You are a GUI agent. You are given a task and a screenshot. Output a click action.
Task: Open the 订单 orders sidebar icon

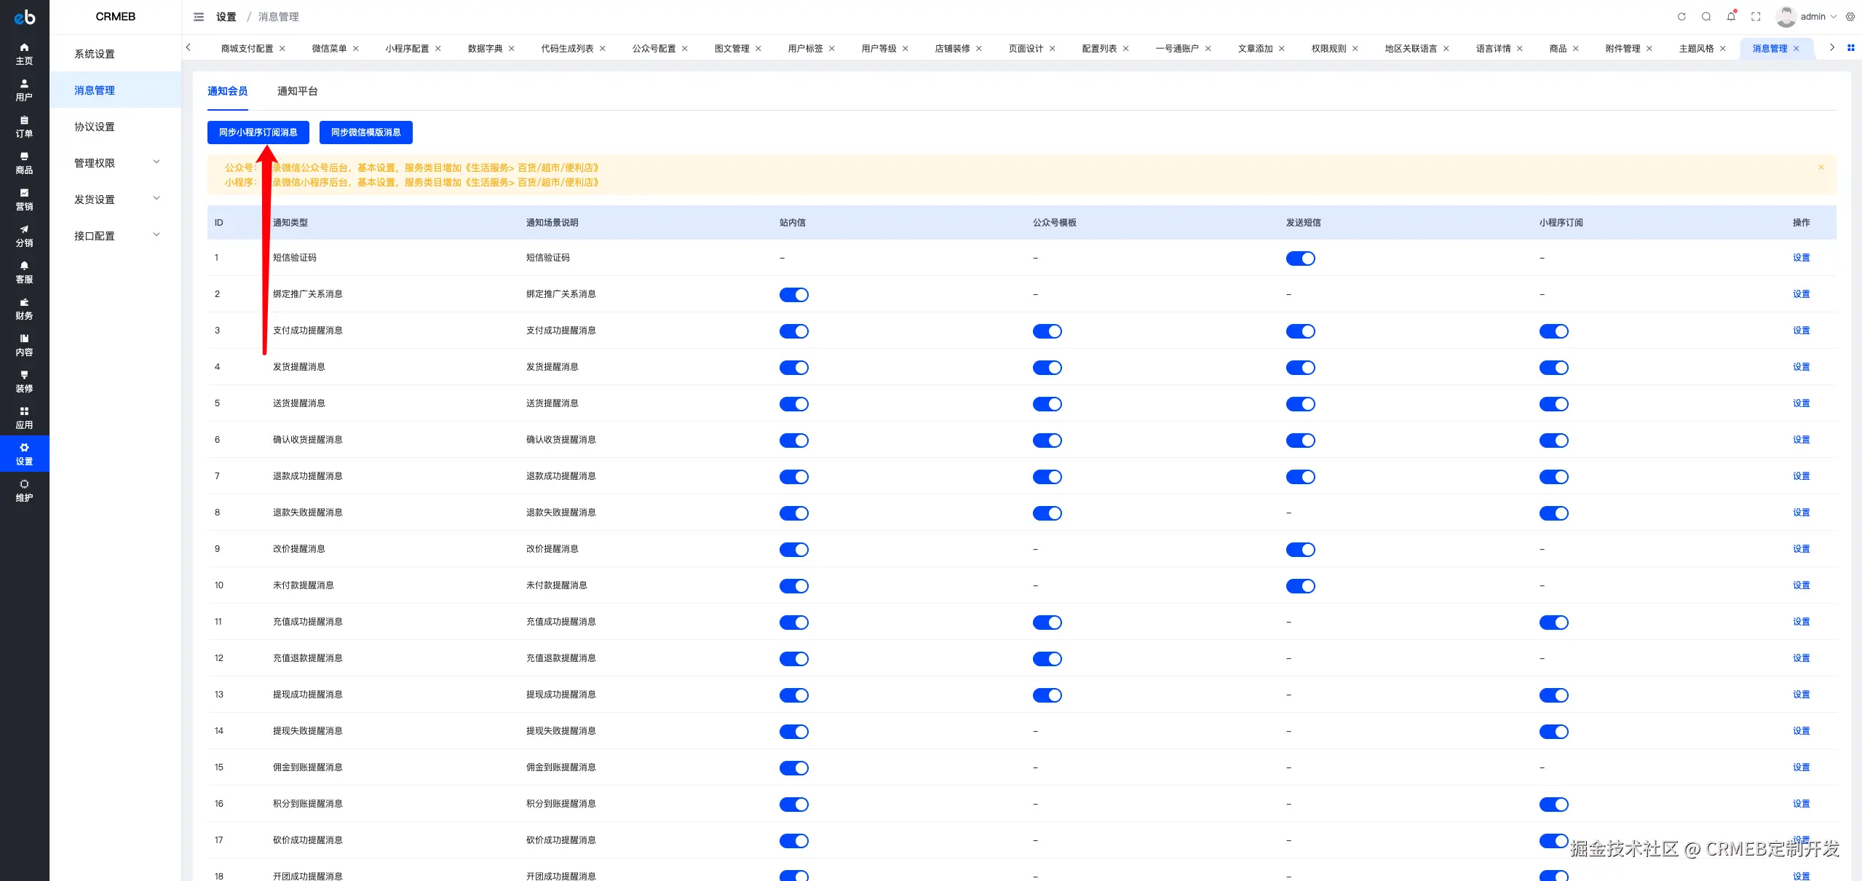click(x=24, y=126)
